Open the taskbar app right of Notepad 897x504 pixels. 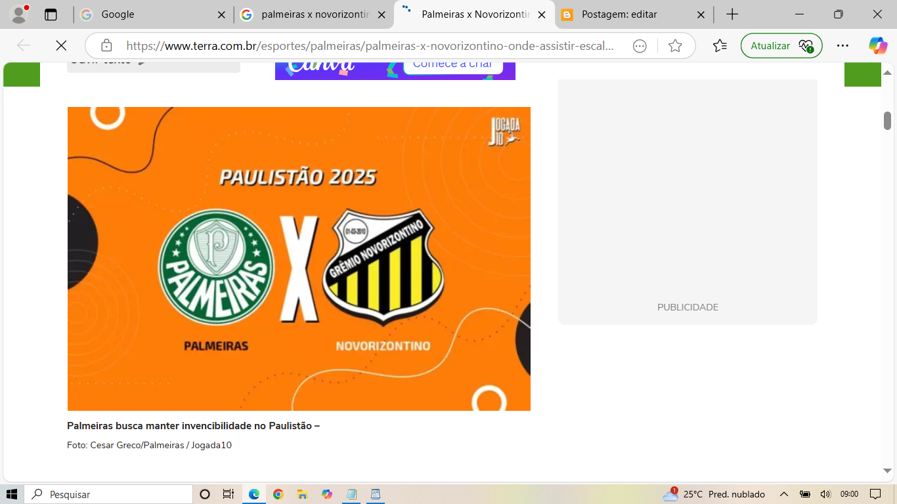376,494
